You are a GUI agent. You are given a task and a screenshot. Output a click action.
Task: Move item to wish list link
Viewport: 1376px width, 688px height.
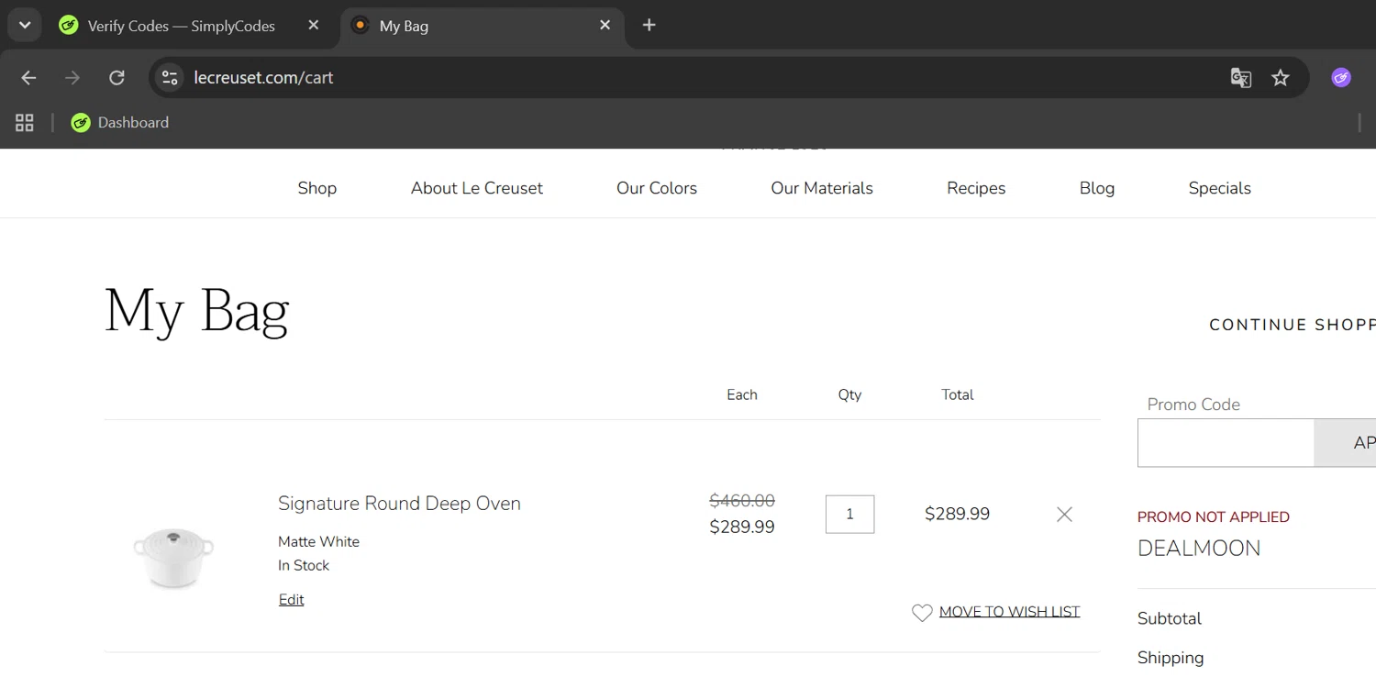[x=1009, y=612]
